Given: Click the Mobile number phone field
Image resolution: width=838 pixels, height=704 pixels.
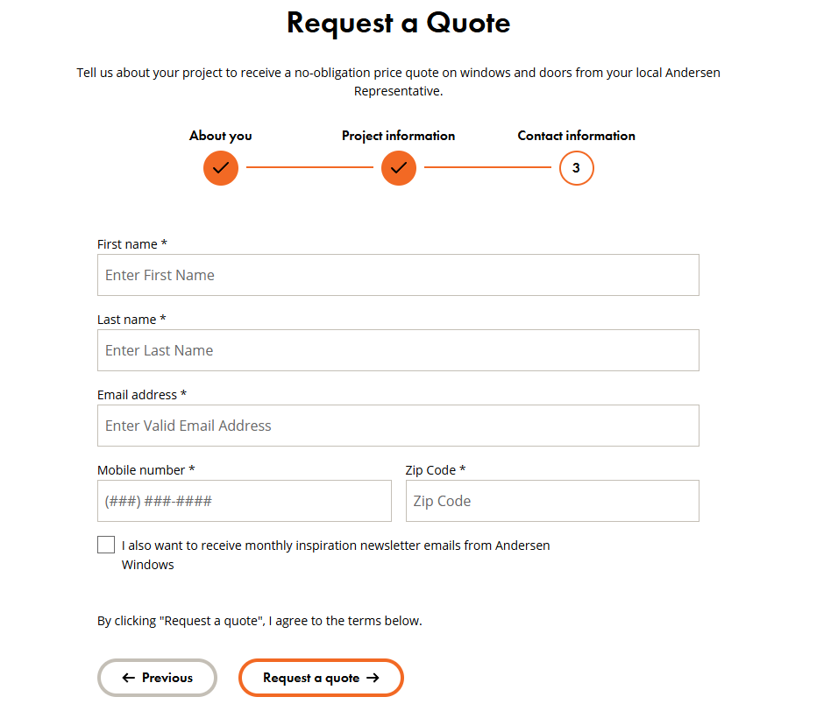Looking at the screenshot, I should (x=244, y=500).
